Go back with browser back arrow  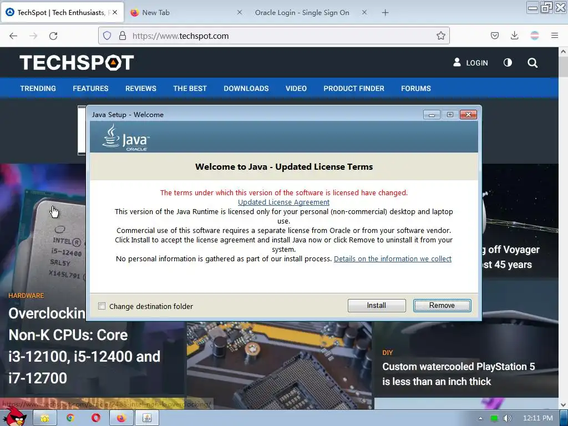pos(13,36)
